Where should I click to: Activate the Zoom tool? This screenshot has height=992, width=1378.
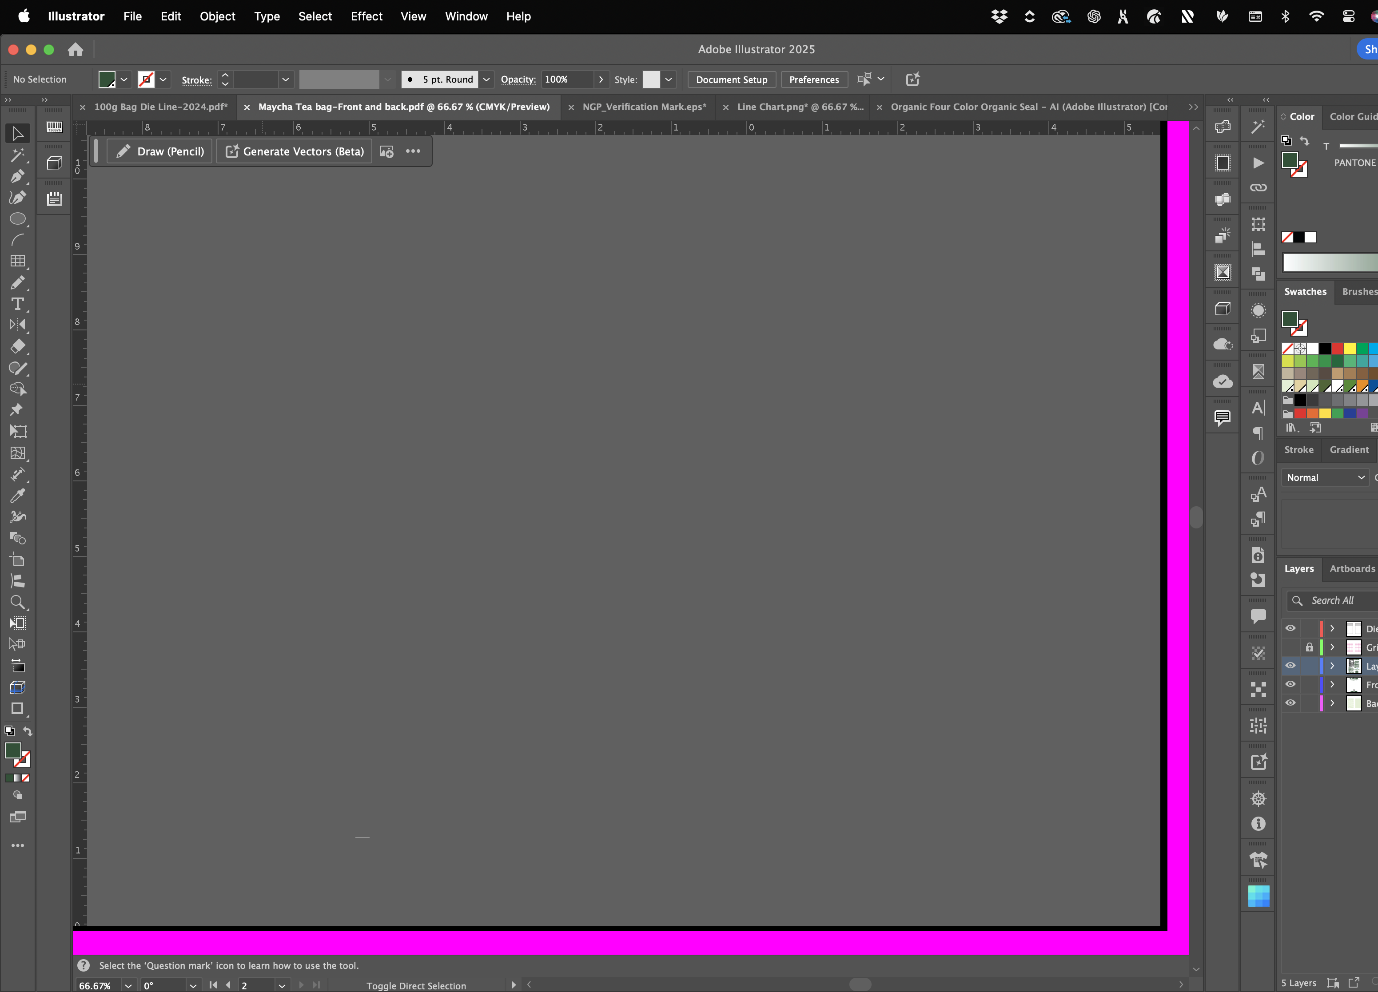[18, 602]
